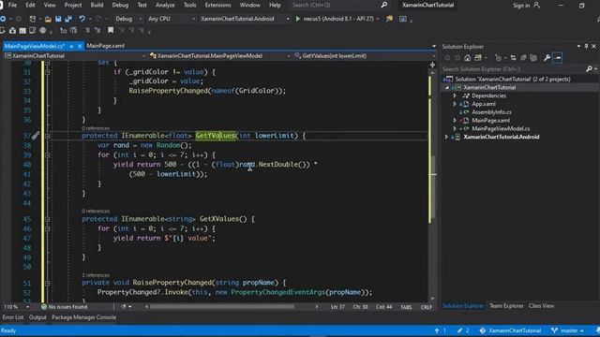Open the Extensions menu
Screen dimensions: 600x337
coord(217,5)
